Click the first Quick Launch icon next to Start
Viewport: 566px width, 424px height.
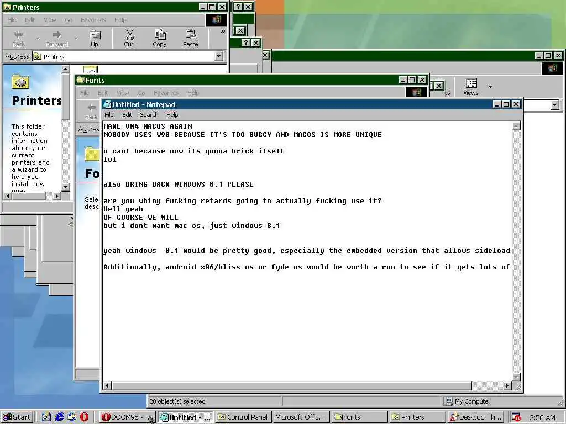tap(46, 417)
